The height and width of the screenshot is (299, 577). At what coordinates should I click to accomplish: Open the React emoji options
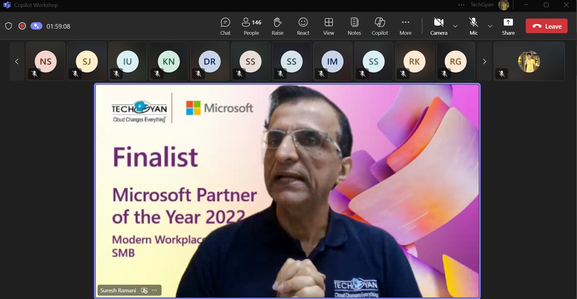click(x=303, y=26)
